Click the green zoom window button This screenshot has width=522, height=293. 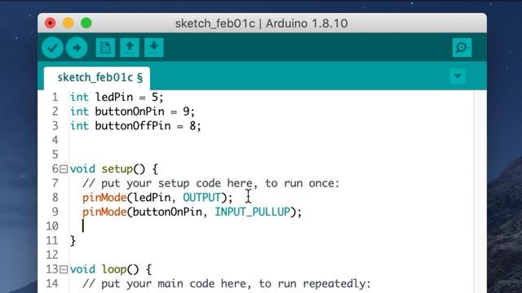tap(86, 24)
